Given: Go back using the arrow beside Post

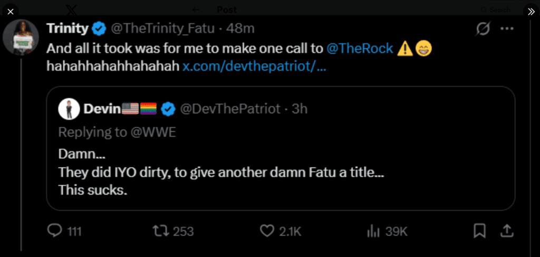Looking at the screenshot, I should [x=196, y=9].
